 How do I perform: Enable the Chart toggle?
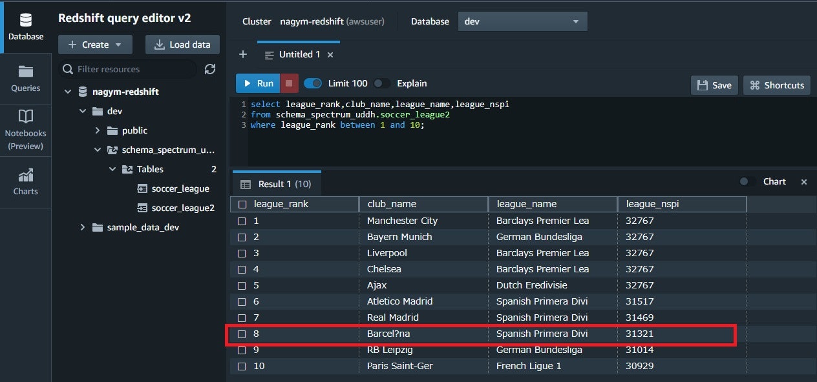[747, 182]
